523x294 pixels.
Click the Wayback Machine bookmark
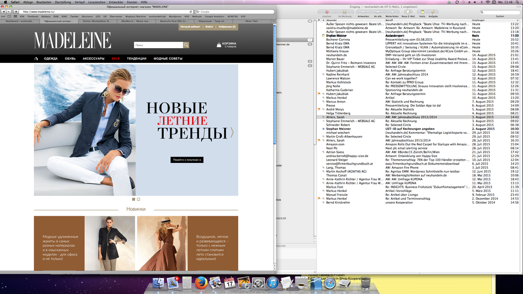tap(136, 16)
